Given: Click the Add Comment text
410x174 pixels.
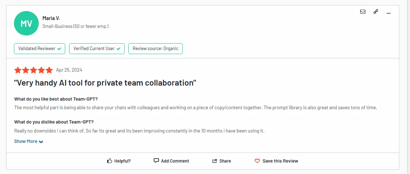Looking at the screenshot, I should tap(175, 161).
